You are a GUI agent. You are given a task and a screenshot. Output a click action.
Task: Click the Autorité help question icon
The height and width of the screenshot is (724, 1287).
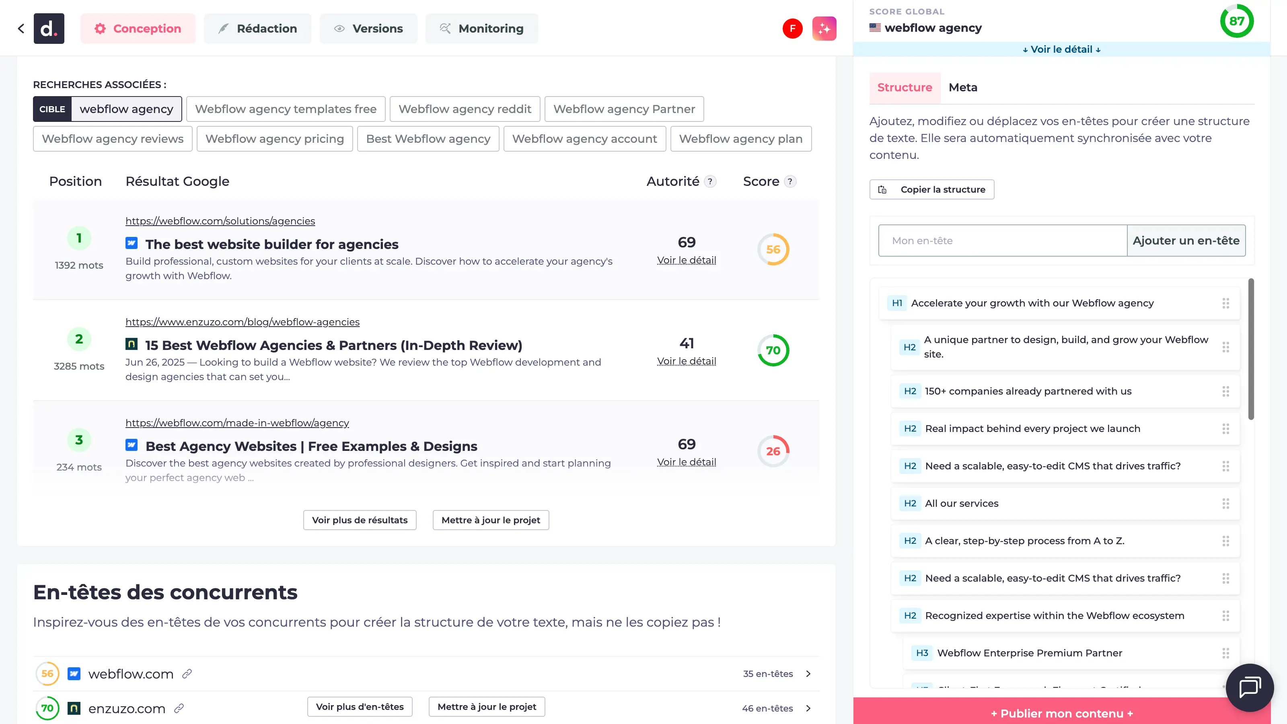(710, 181)
